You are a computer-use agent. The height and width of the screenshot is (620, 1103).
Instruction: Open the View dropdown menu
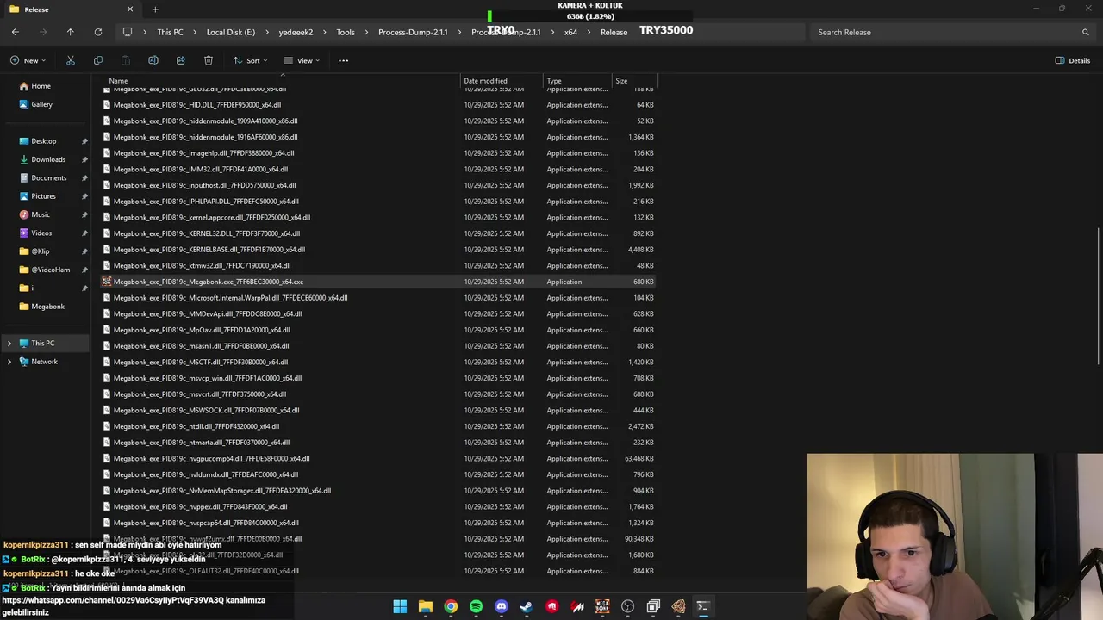point(302,60)
